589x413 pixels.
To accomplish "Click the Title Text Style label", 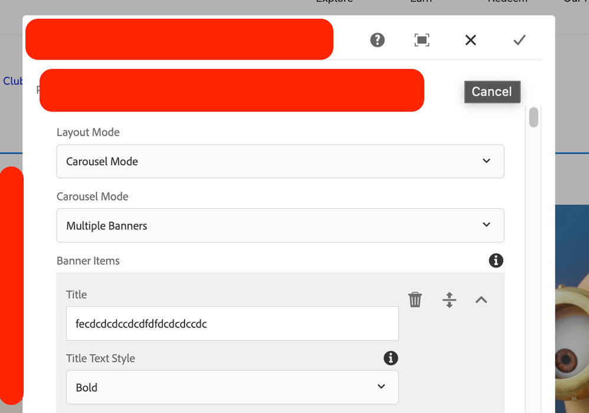I will click(x=100, y=358).
